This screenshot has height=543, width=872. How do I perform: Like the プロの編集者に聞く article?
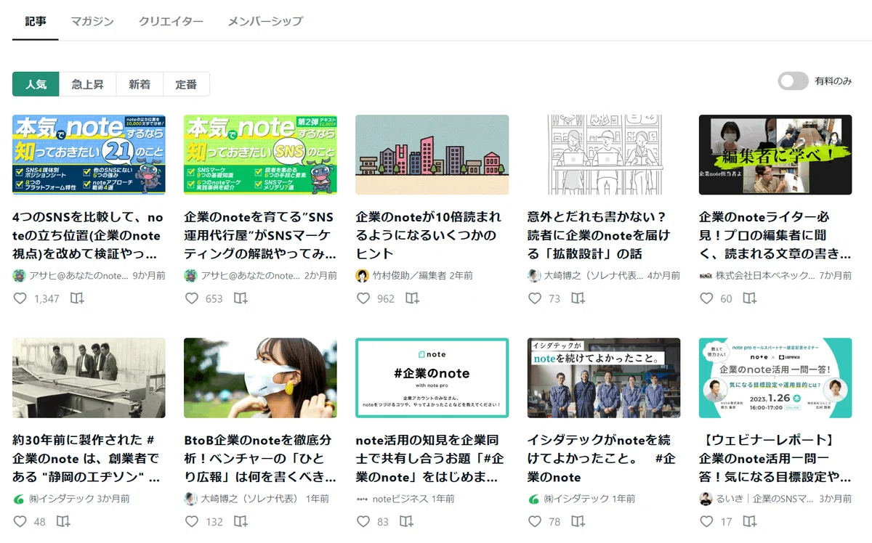[x=706, y=298]
